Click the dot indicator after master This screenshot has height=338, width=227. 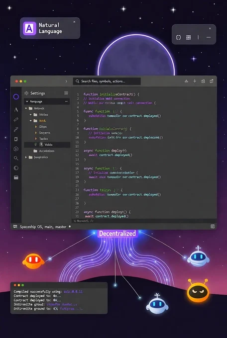click(x=70, y=227)
